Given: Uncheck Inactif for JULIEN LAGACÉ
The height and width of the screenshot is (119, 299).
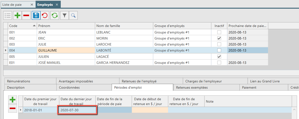Looking at the screenshot, I should (219, 56).
